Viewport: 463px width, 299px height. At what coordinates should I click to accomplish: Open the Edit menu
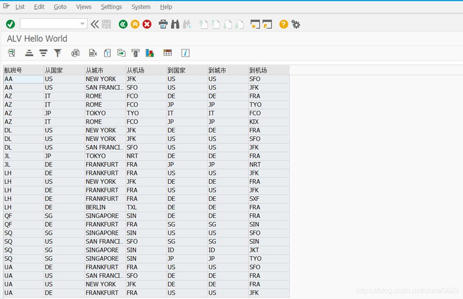coord(39,7)
